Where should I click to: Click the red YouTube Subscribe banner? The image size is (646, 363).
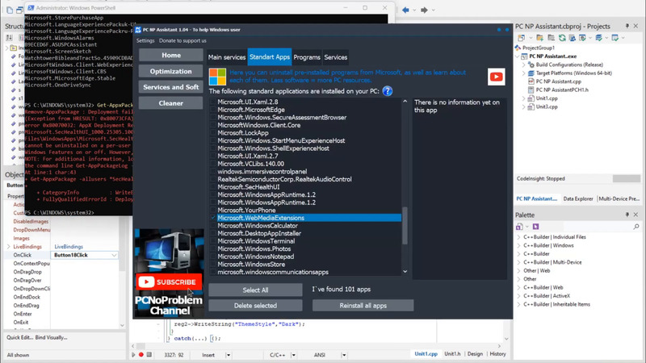(168, 282)
